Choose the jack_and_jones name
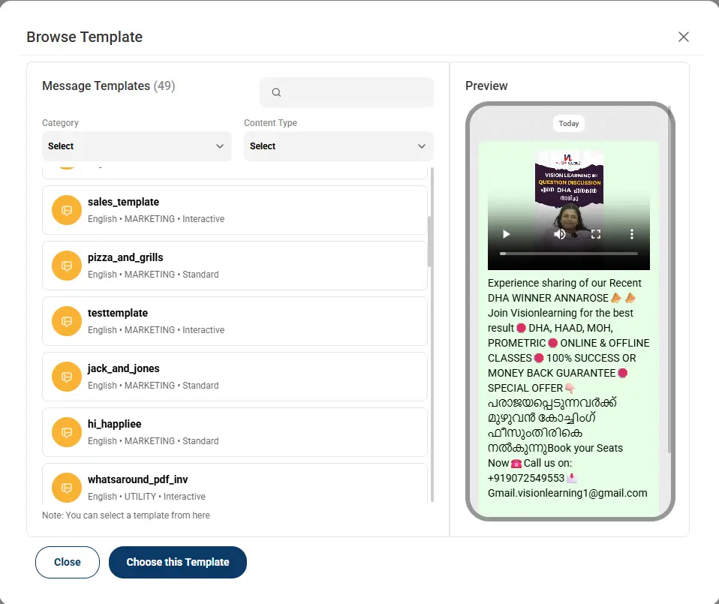The height and width of the screenshot is (604, 719). click(x=123, y=368)
